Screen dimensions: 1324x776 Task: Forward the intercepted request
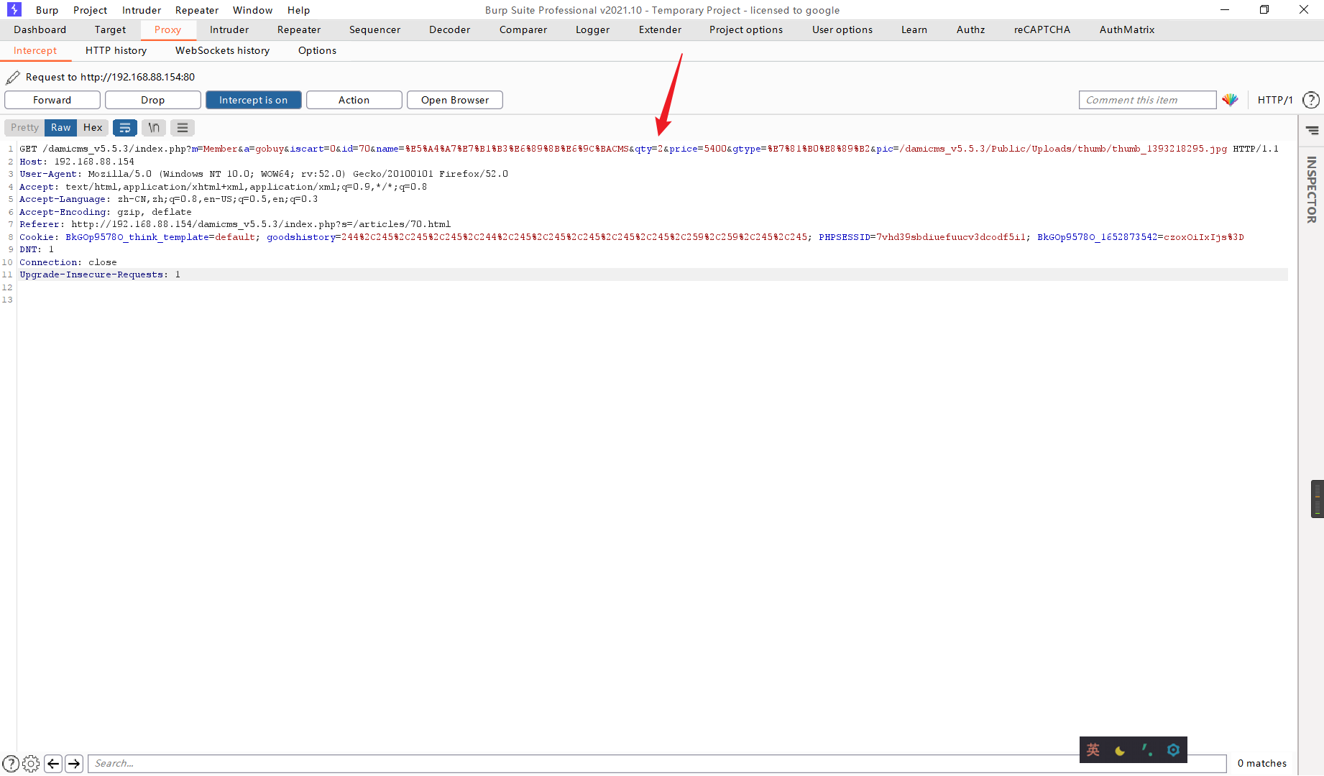pos(52,100)
